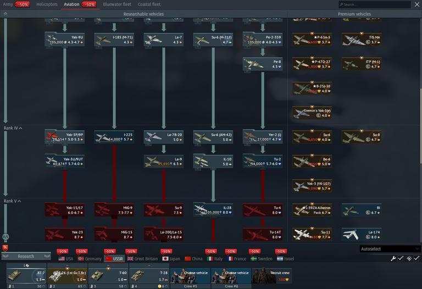Viewport: 422px width, 289px height.
Task: Select the locked MiG-9 card
Action: [x=114, y=210]
